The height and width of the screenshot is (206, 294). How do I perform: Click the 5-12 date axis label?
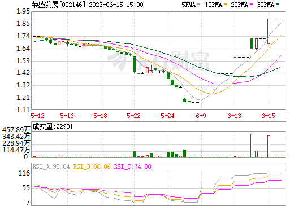37,116
